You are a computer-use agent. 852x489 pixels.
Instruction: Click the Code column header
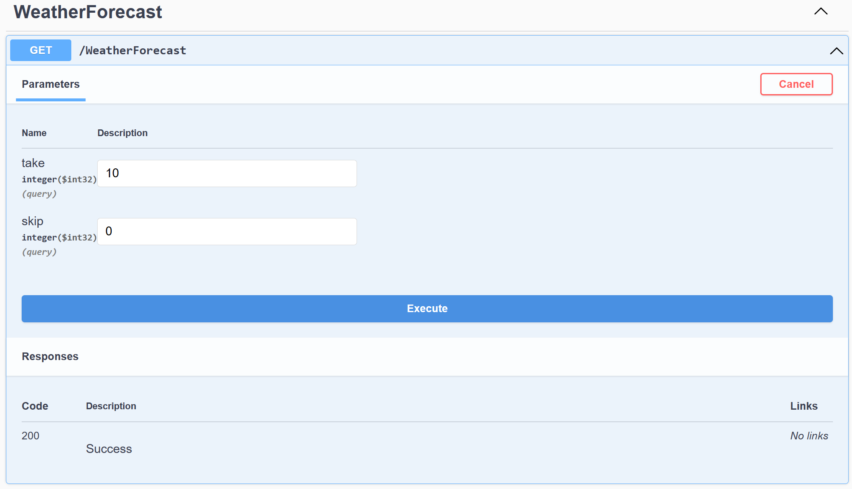click(x=35, y=406)
